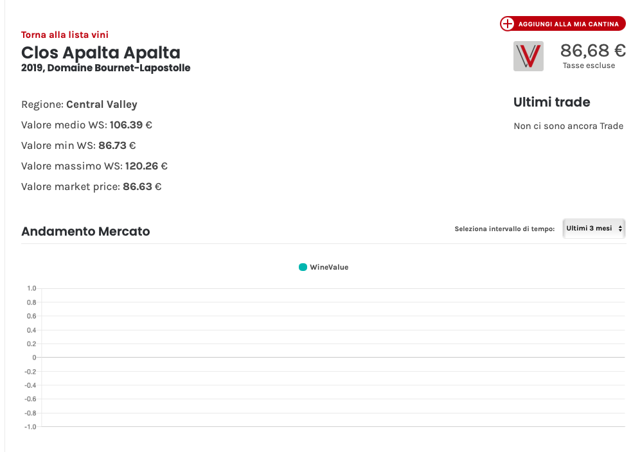Go back via 'Torna alla lista vini' link
The image size is (640, 452).
click(65, 35)
